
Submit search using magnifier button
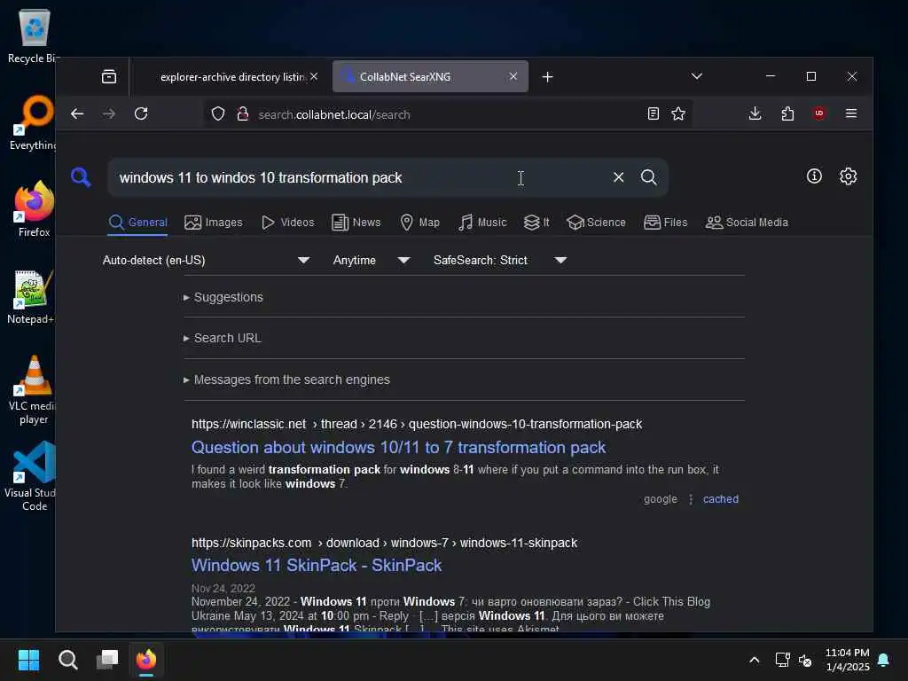point(648,177)
